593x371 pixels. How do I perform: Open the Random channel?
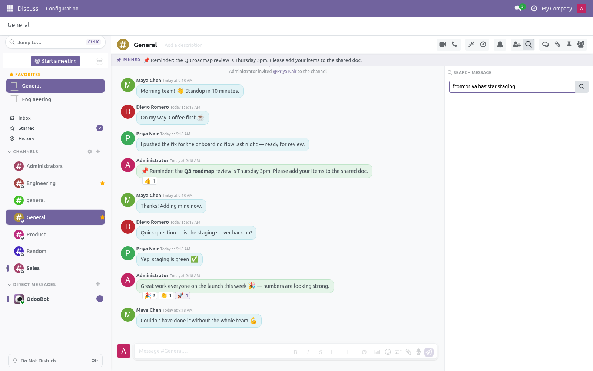[56, 251]
